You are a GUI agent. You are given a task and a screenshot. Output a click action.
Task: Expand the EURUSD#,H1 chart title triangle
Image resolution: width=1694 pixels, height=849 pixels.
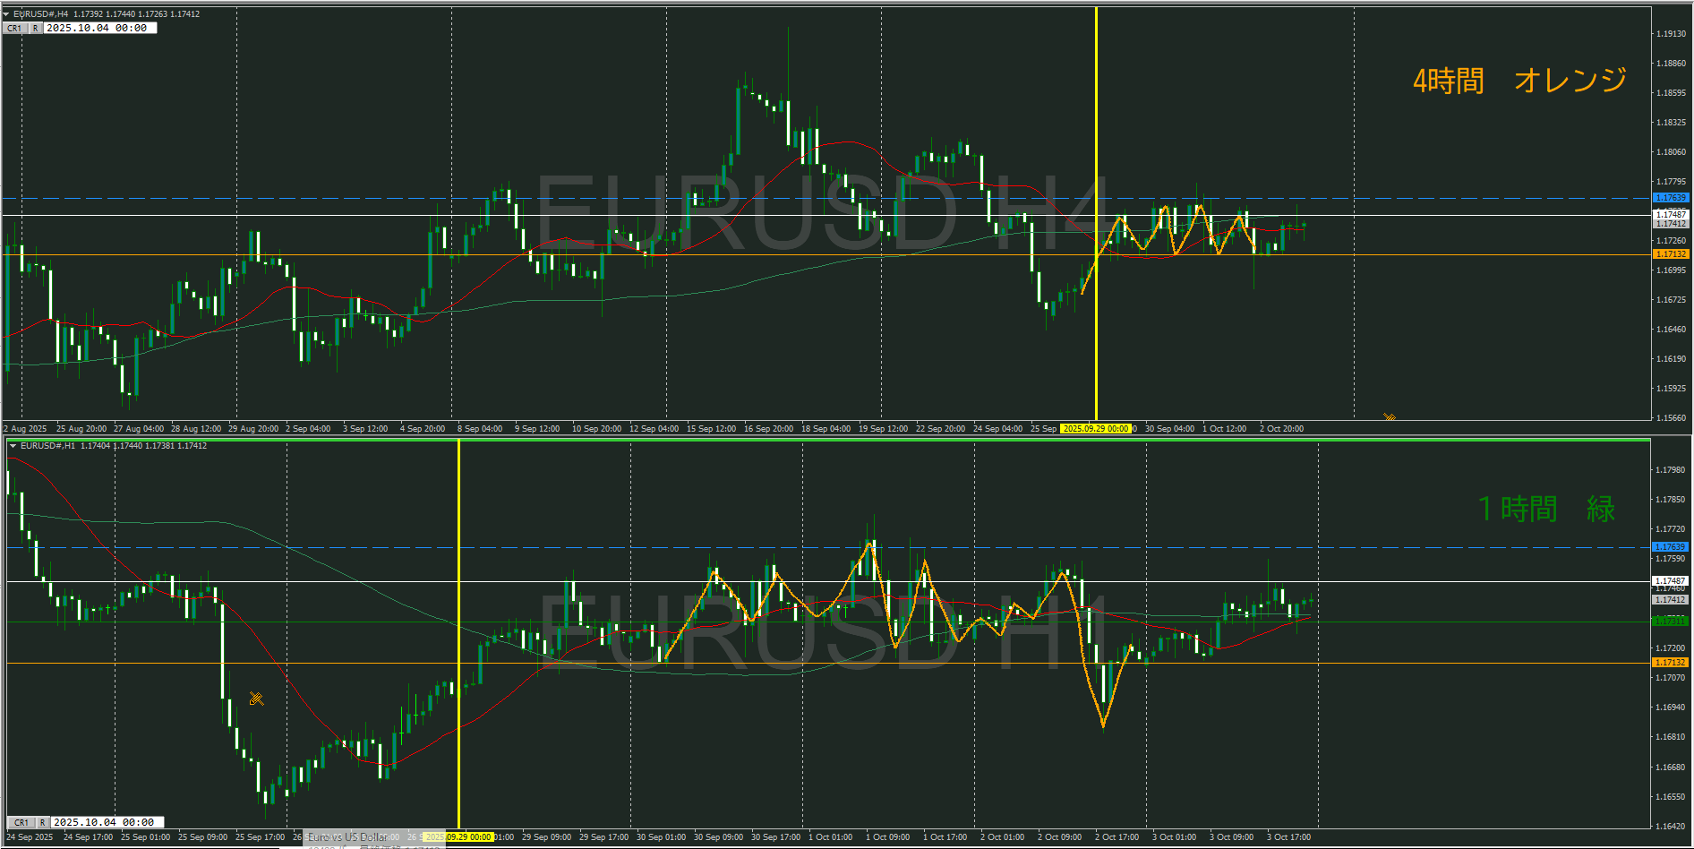(x=13, y=446)
